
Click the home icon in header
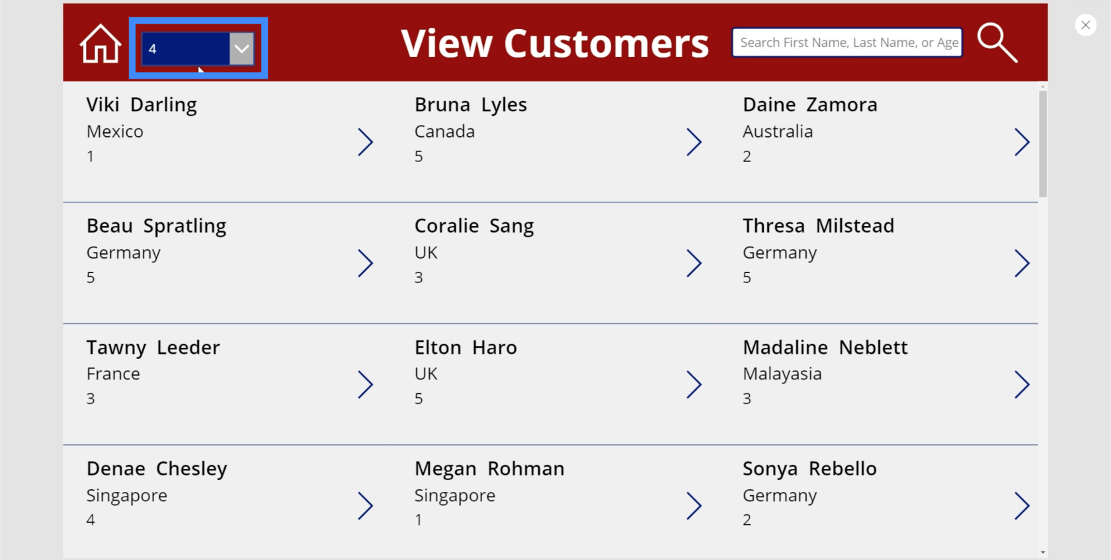point(101,44)
